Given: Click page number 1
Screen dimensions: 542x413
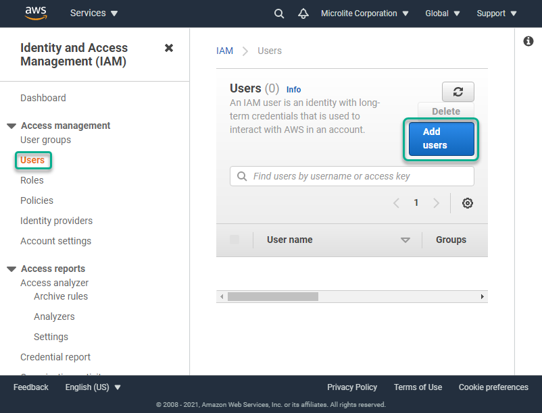Looking at the screenshot, I should (416, 202).
